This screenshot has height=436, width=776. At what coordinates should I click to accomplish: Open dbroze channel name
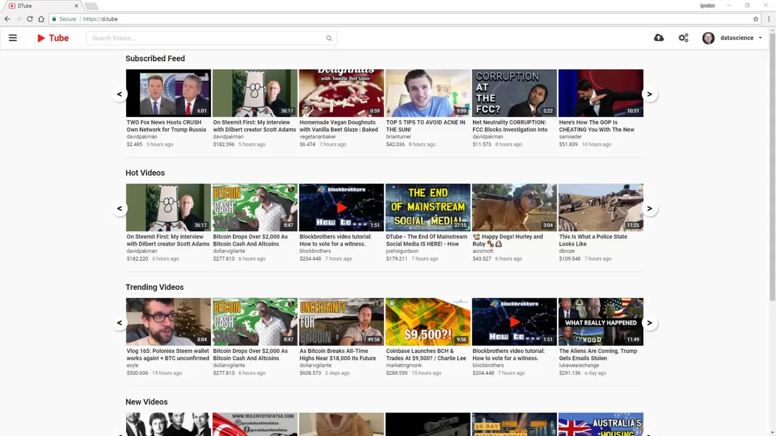[x=567, y=251]
